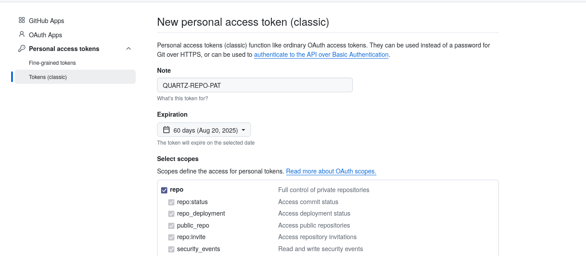
Task: Toggle the repo:invite checkbox
Action: click(171, 237)
